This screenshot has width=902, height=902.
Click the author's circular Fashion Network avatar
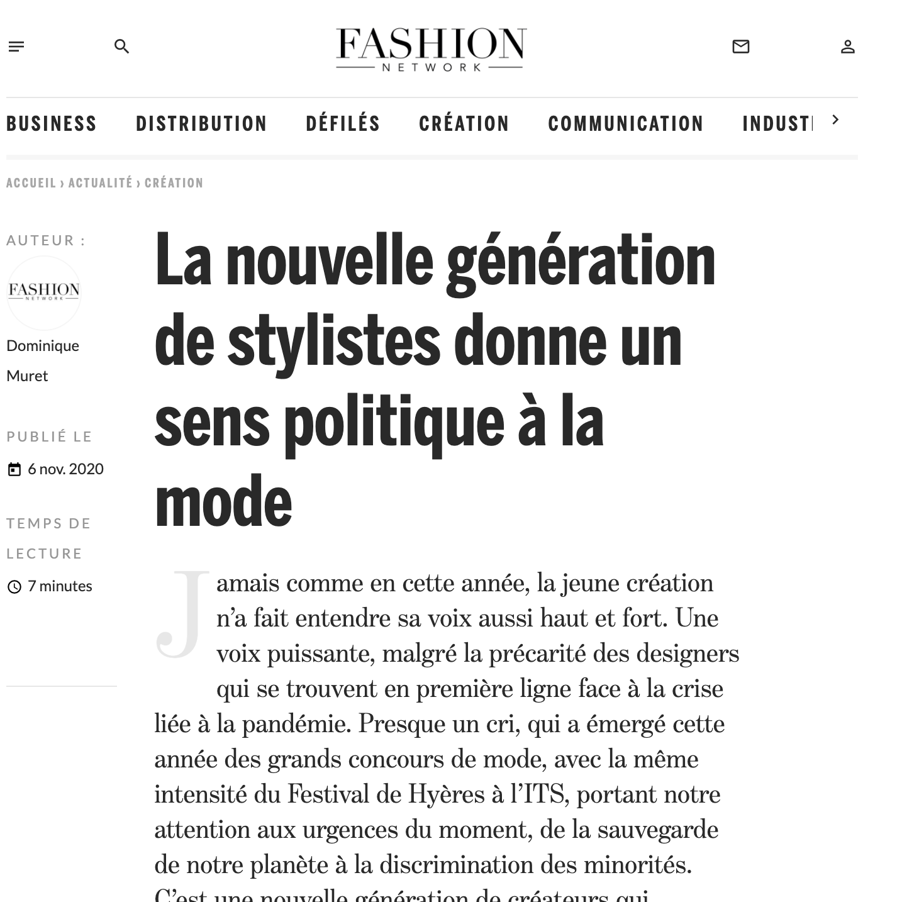(x=44, y=292)
